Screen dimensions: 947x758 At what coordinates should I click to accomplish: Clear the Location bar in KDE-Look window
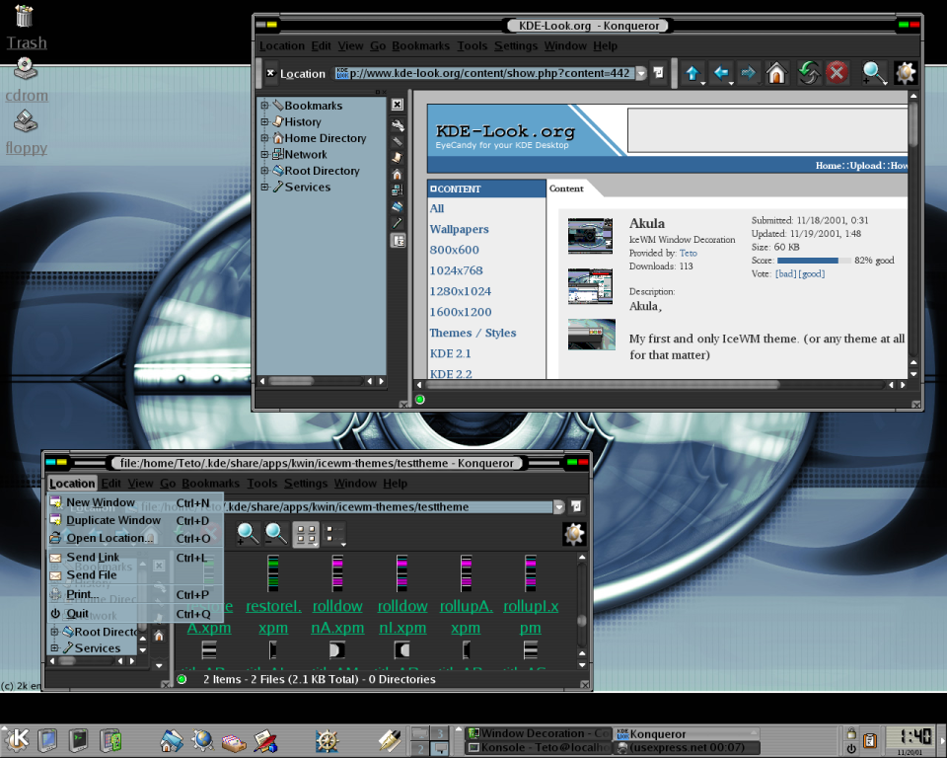coord(270,73)
